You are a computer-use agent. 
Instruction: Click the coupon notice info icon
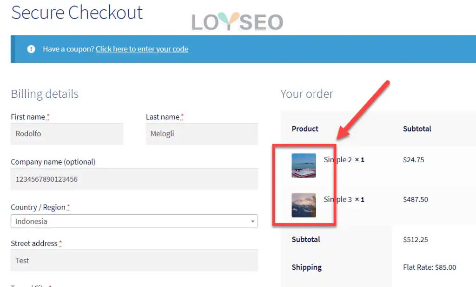31,49
